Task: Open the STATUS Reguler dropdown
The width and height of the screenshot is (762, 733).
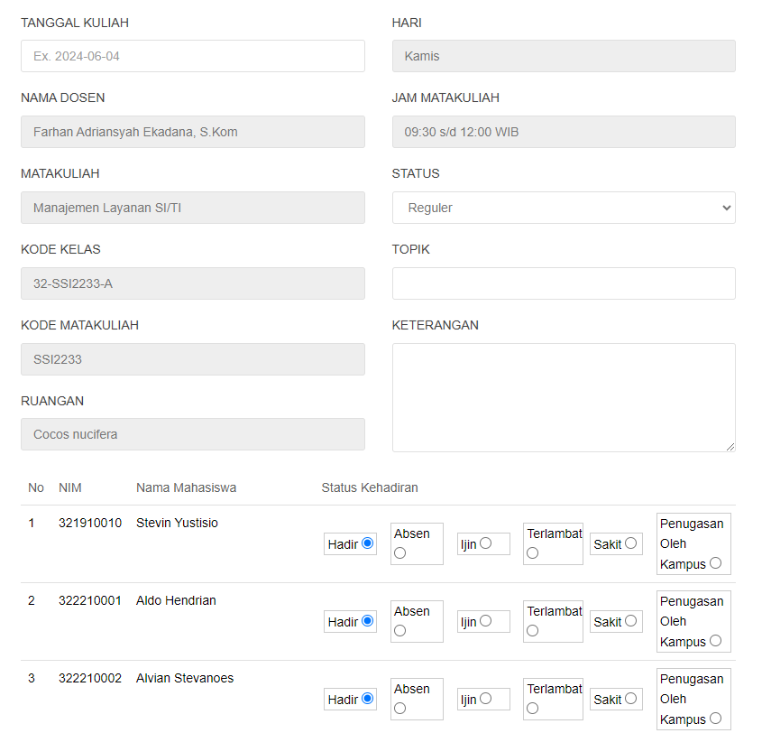Action: point(564,208)
